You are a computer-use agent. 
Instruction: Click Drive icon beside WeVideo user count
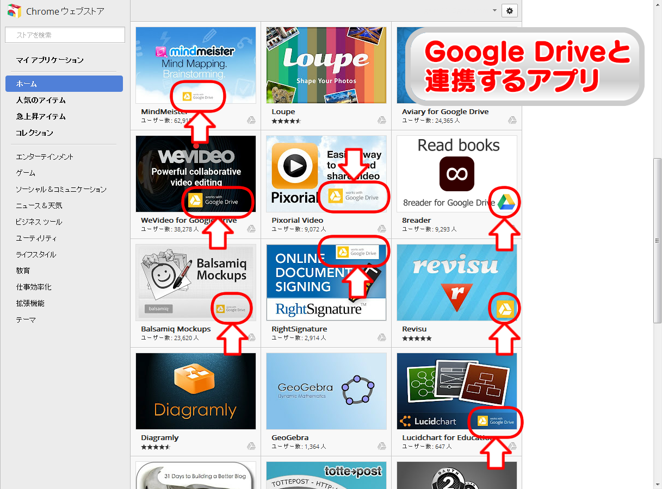coord(251,229)
